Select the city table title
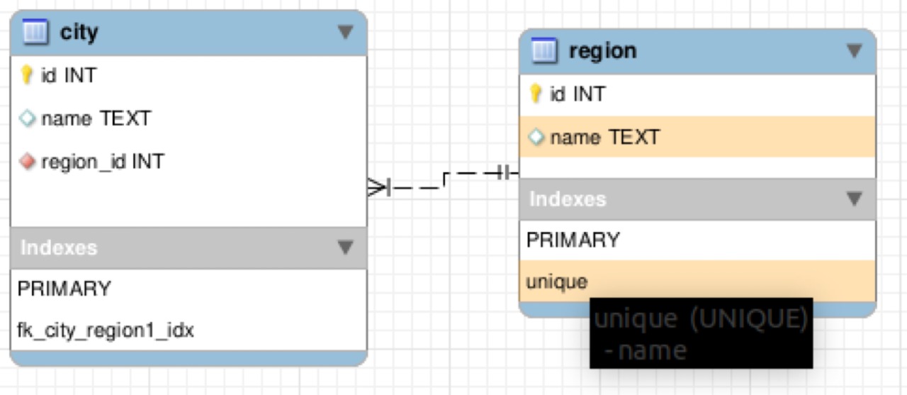 [79, 32]
